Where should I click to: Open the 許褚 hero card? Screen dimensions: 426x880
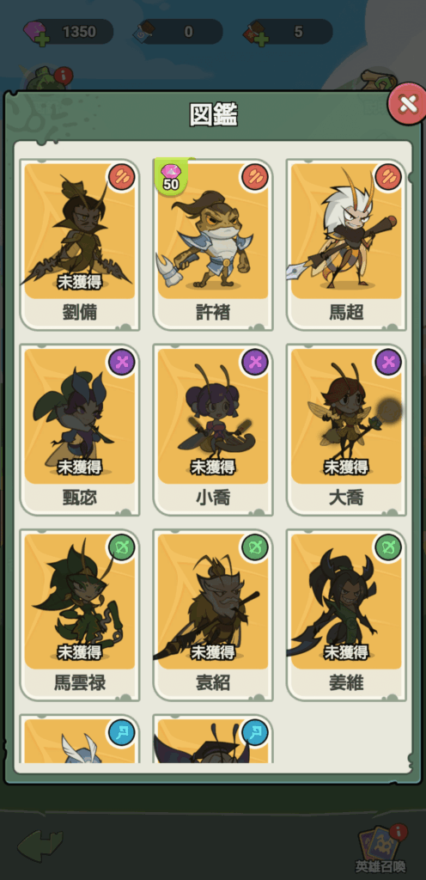(x=213, y=245)
